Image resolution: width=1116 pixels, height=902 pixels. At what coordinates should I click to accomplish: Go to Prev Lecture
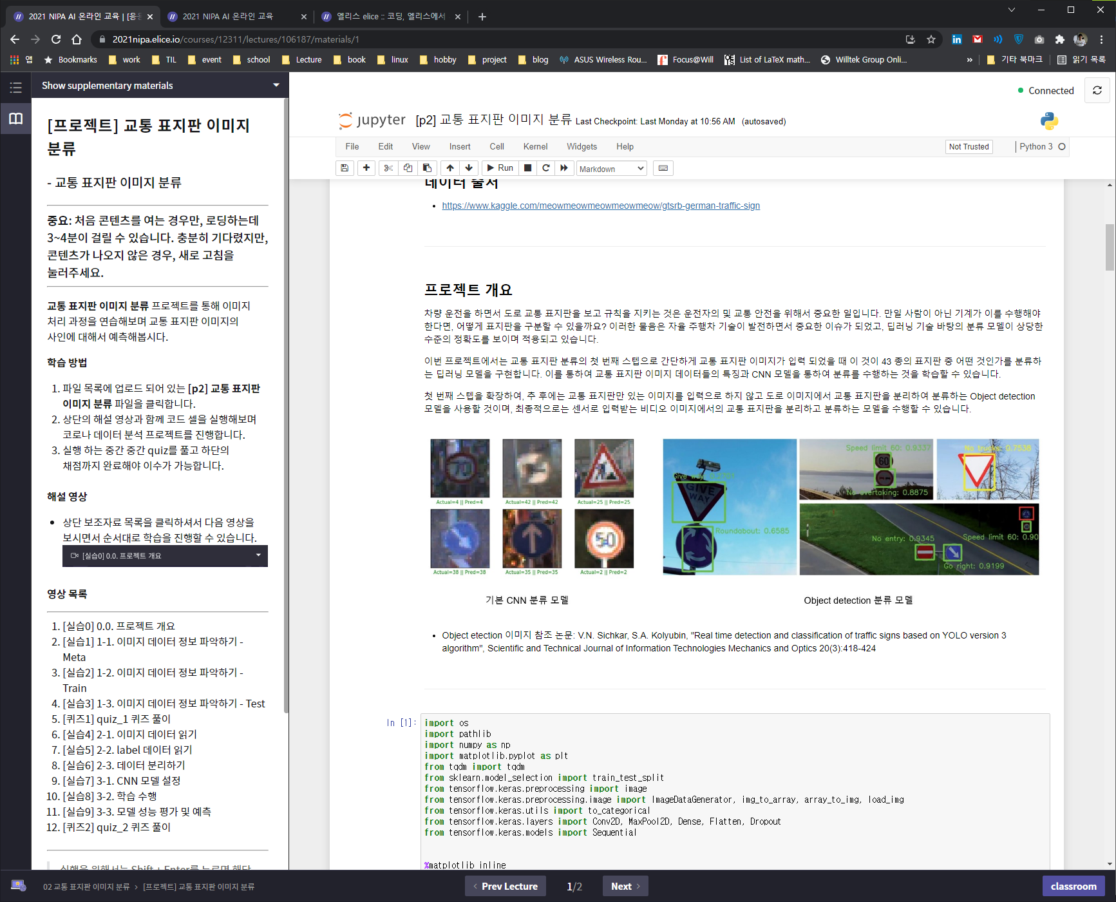pyautogui.click(x=506, y=887)
